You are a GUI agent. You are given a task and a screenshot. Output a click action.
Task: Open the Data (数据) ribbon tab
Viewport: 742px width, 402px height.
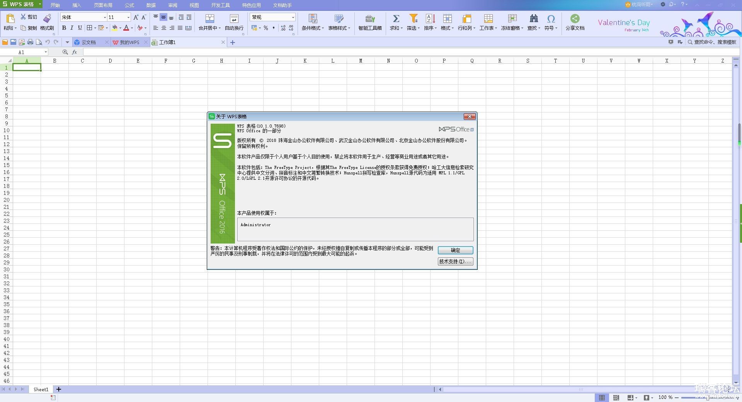click(x=151, y=5)
